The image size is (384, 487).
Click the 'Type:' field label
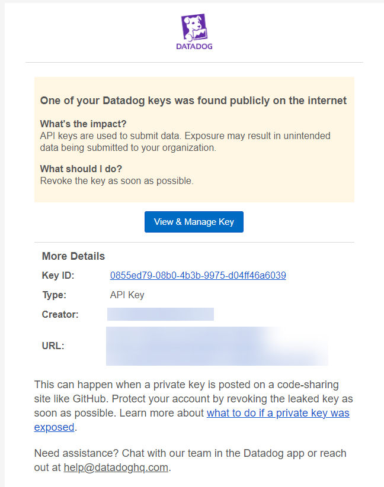tap(55, 295)
